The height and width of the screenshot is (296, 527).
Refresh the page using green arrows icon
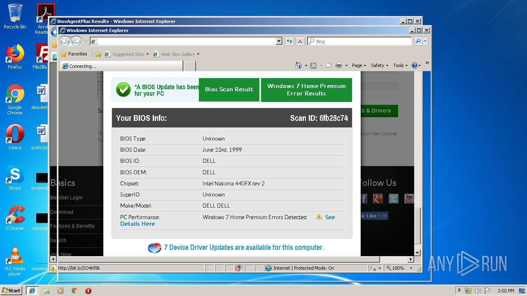pyautogui.click(x=289, y=41)
